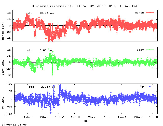Click the 'std 8.05 mm' East statistic
Image resolution: width=163 pixels, height=126 pixels.
pyautogui.click(x=39, y=50)
